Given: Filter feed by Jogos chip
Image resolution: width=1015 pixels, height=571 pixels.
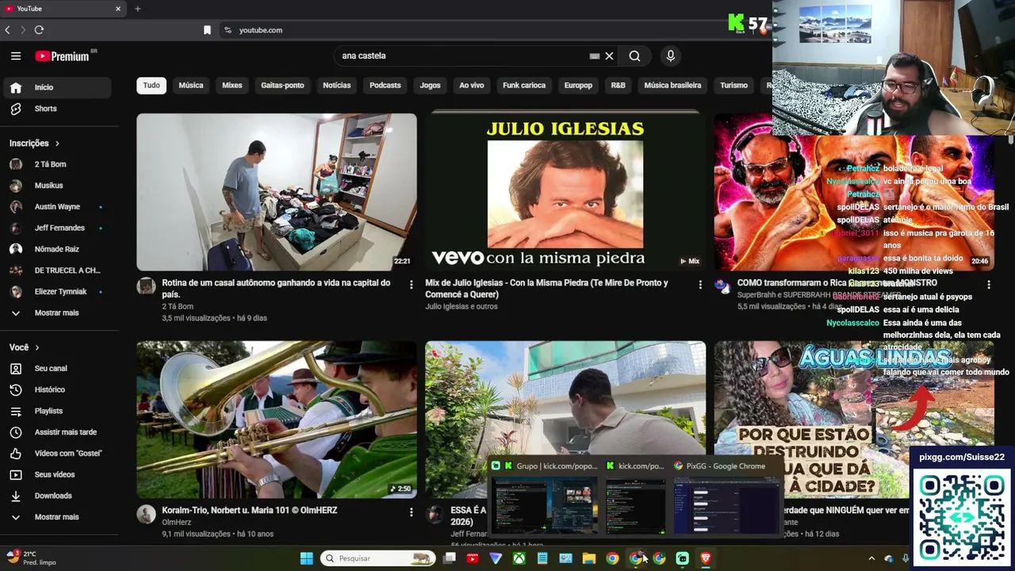Looking at the screenshot, I should point(430,86).
